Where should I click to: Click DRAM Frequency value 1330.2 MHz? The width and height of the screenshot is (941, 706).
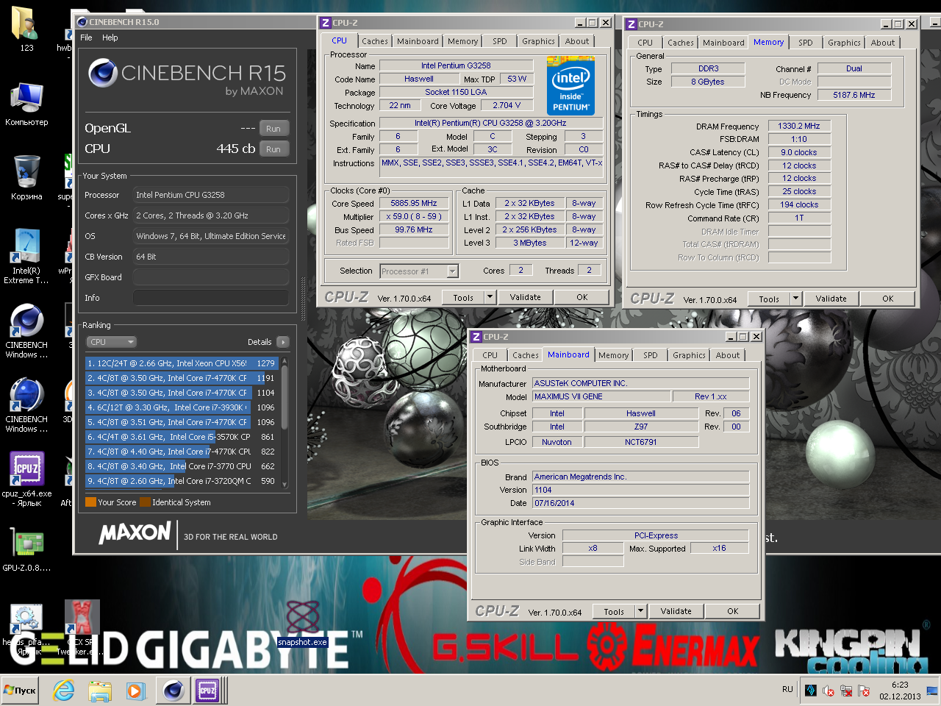pyautogui.click(x=799, y=126)
